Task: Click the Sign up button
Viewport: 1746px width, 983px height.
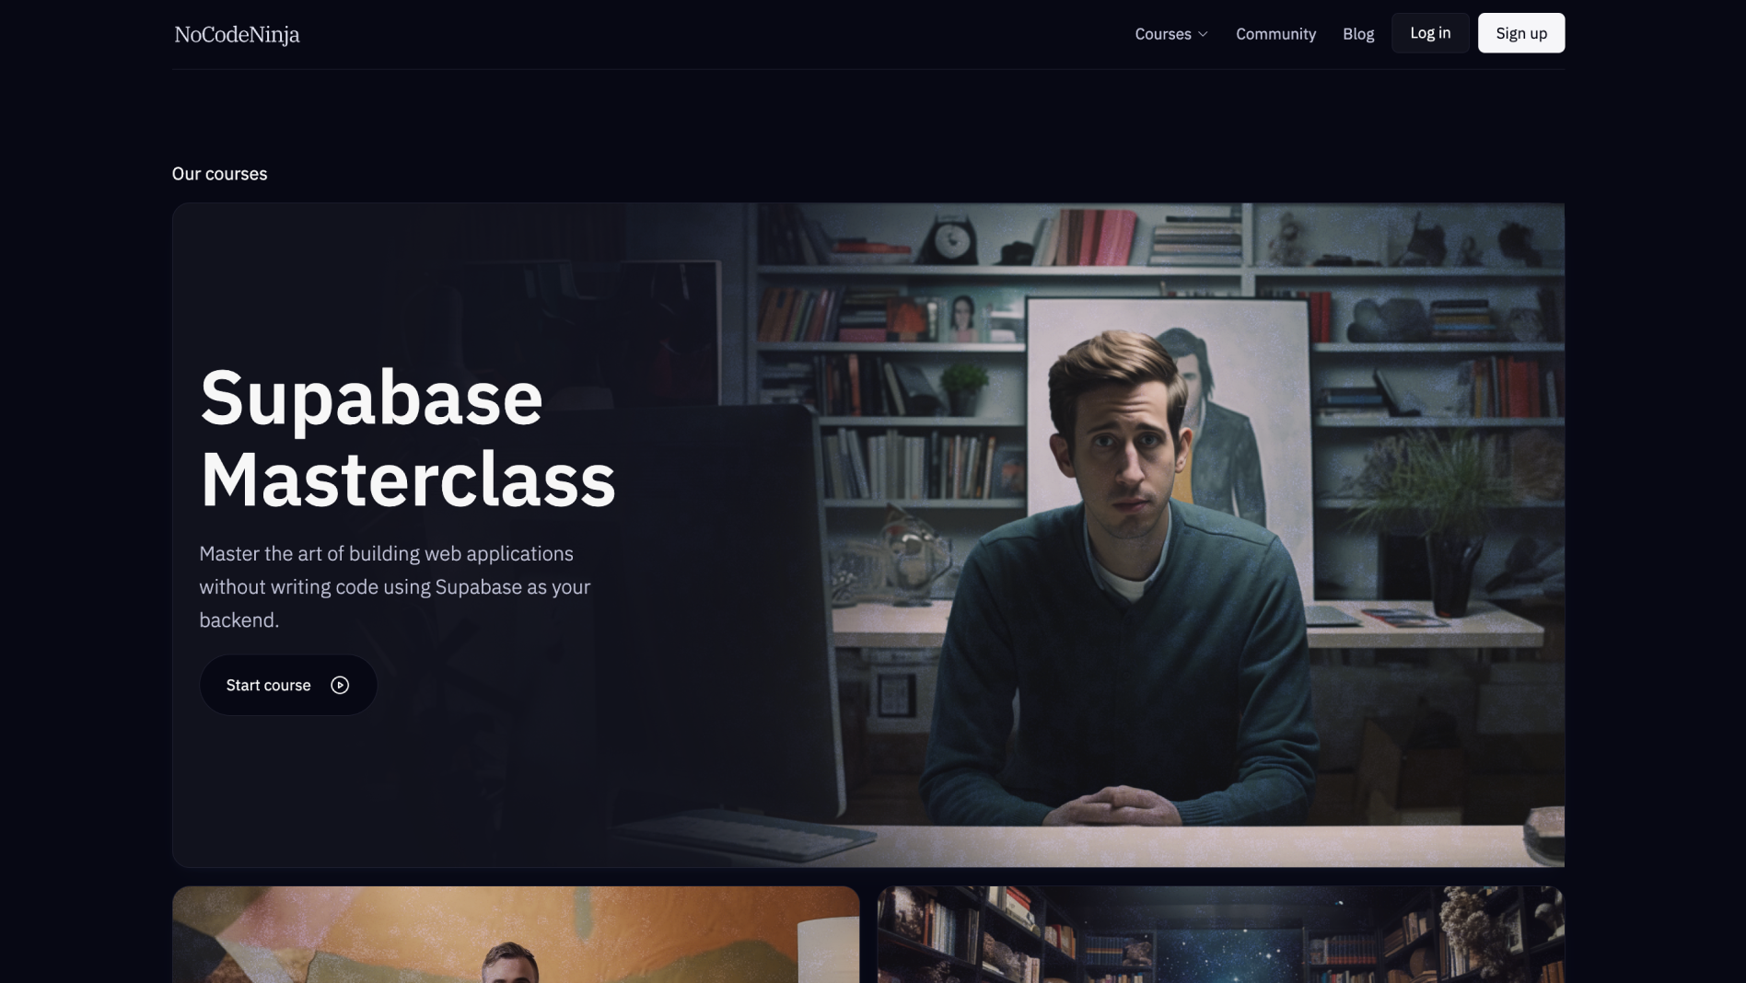Action: 1520,32
